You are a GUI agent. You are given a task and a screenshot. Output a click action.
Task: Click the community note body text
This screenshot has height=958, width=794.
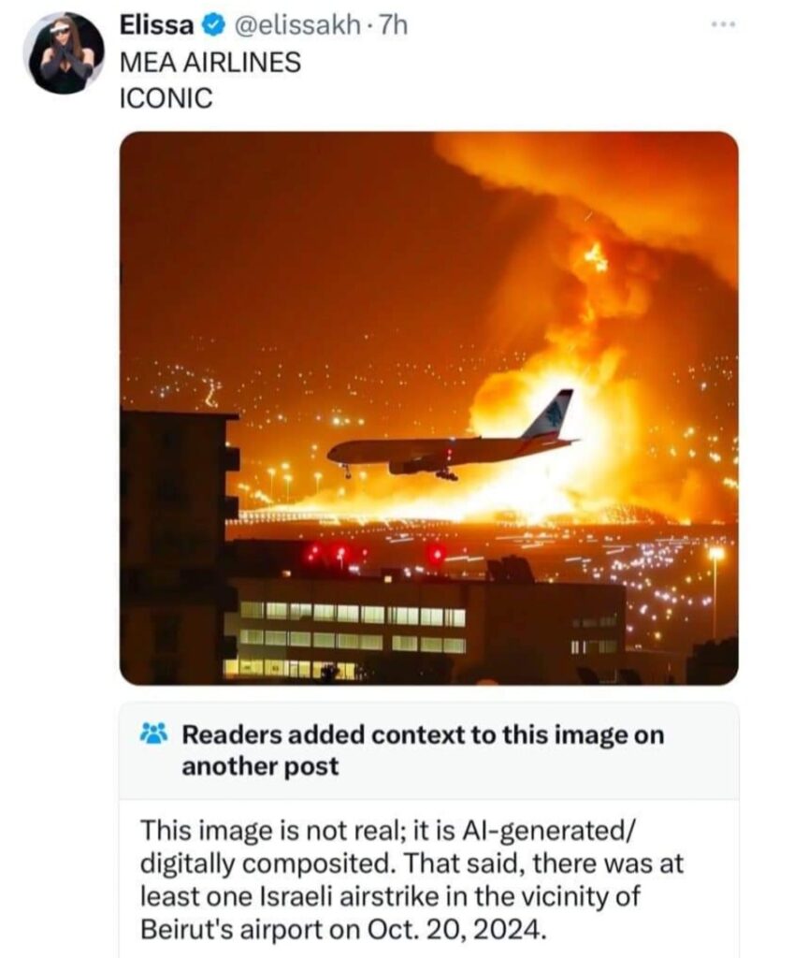pos(411,879)
